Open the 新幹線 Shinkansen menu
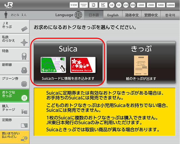This screenshot has height=144, width=180. point(15,68)
